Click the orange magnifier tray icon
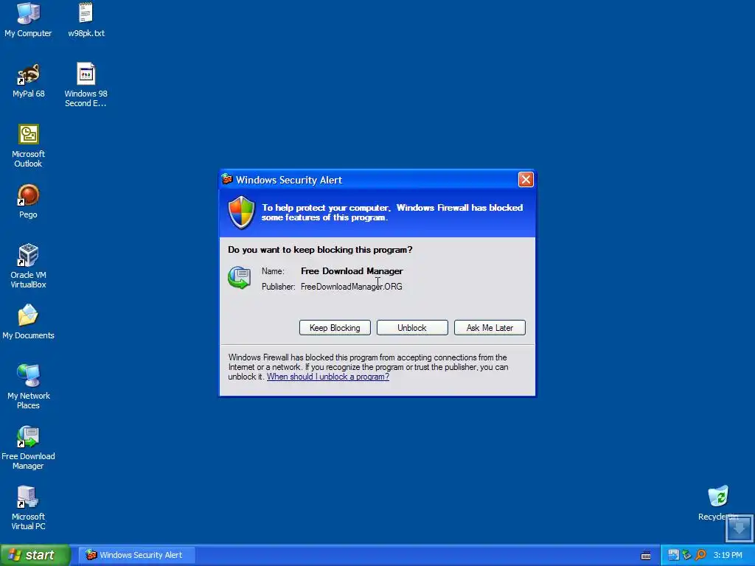The height and width of the screenshot is (566, 755). coord(700,555)
